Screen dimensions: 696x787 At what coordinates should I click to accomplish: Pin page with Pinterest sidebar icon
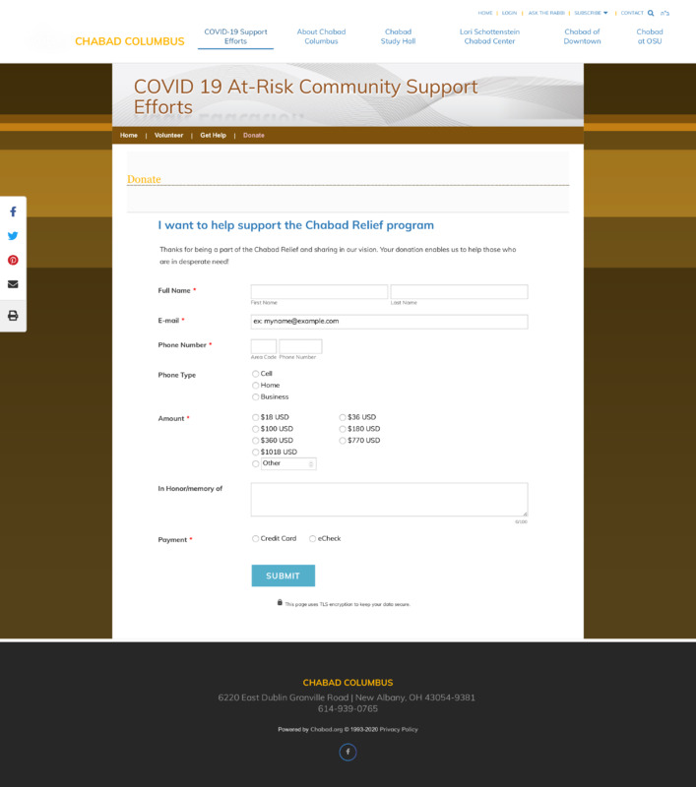[x=13, y=260]
